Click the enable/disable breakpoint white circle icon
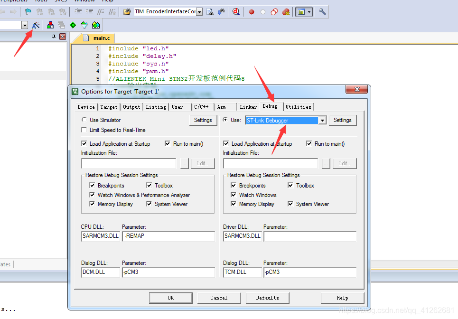 tap(263, 12)
